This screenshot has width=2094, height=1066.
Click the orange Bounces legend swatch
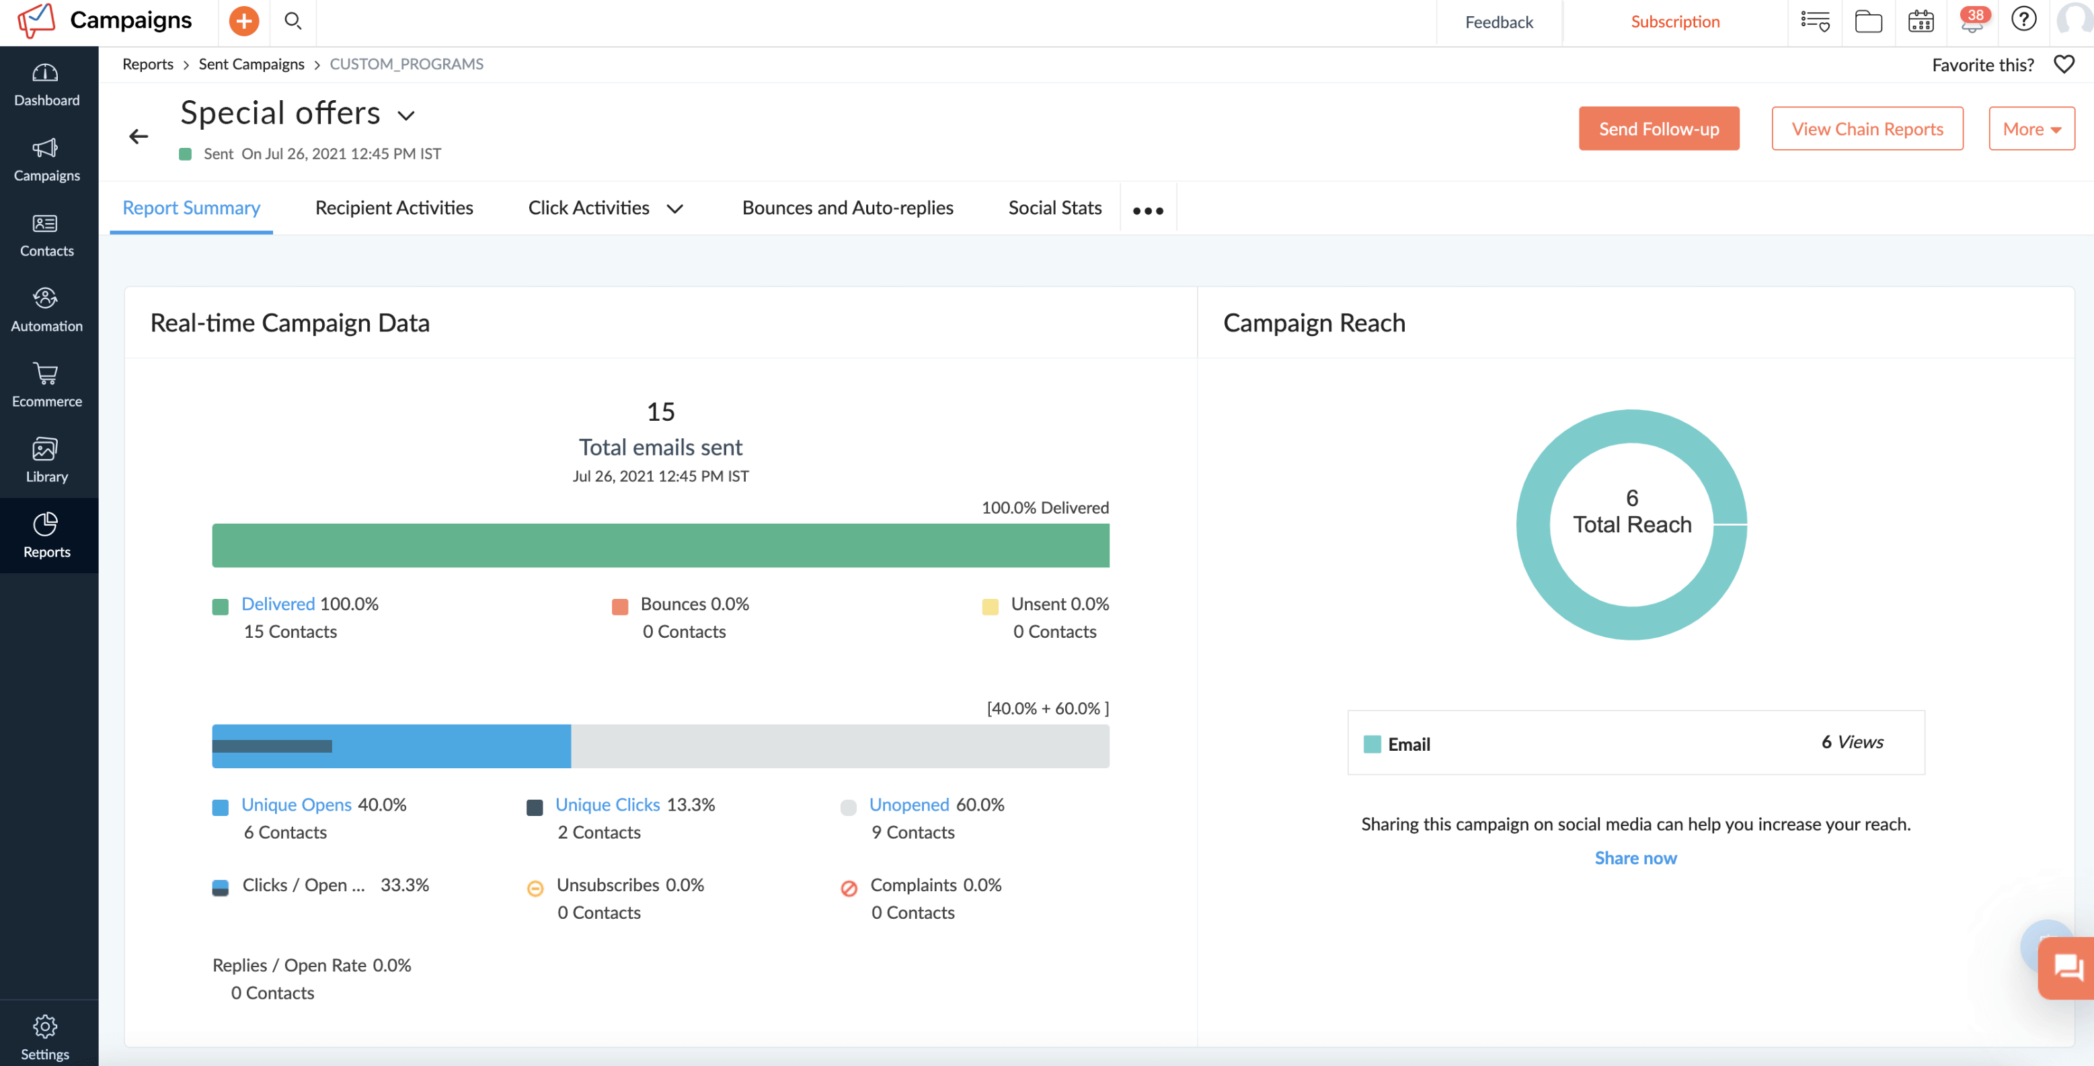pyautogui.click(x=620, y=607)
